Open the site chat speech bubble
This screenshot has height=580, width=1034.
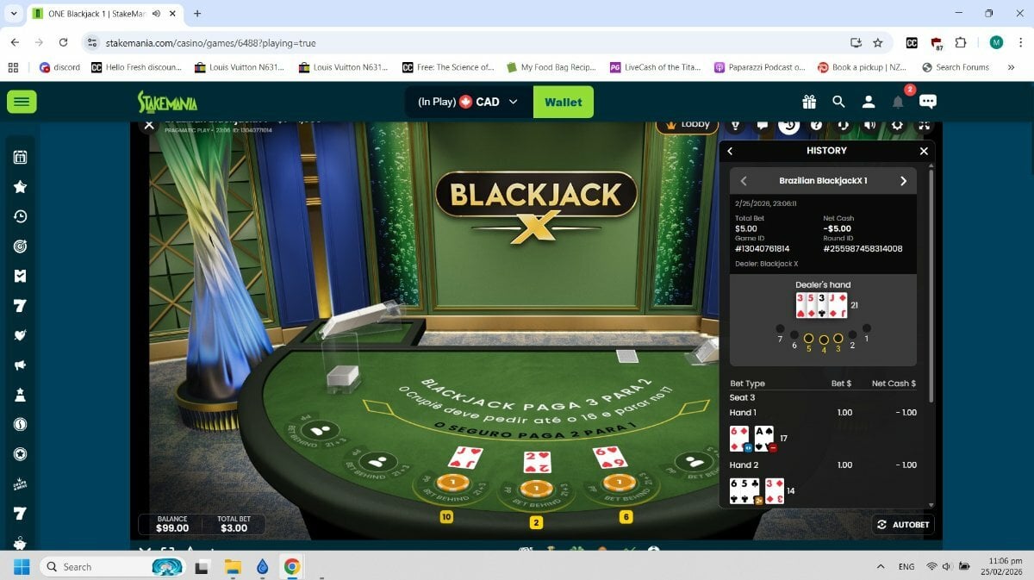[x=928, y=102]
